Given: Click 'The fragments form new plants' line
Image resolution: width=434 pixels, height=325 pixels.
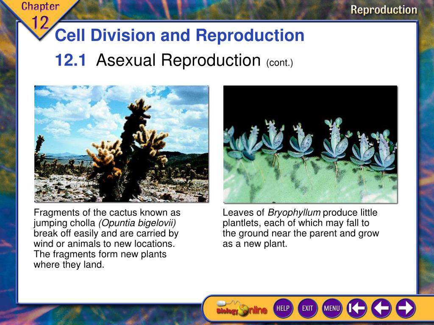Looking at the screenshot, I should pos(100,254).
